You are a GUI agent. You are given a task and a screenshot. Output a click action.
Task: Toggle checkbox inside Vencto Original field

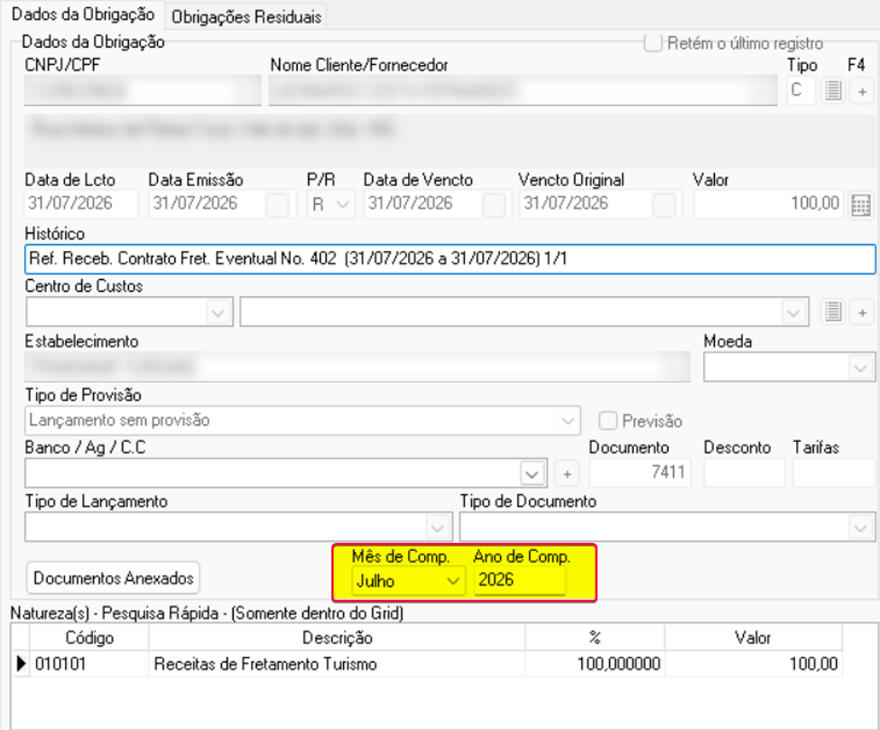pyautogui.click(x=664, y=204)
